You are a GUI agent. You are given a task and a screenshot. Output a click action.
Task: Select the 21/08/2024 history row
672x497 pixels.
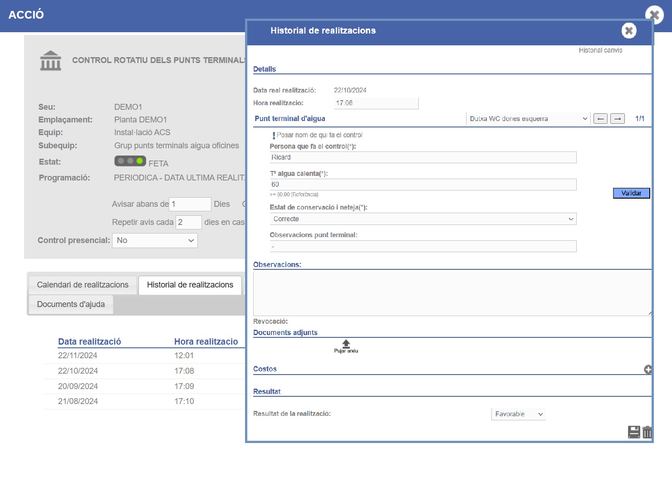click(144, 401)
